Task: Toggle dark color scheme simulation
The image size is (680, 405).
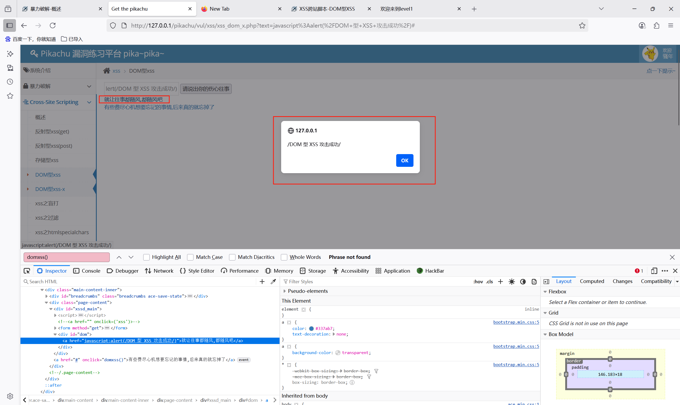Action: [523, 281]
